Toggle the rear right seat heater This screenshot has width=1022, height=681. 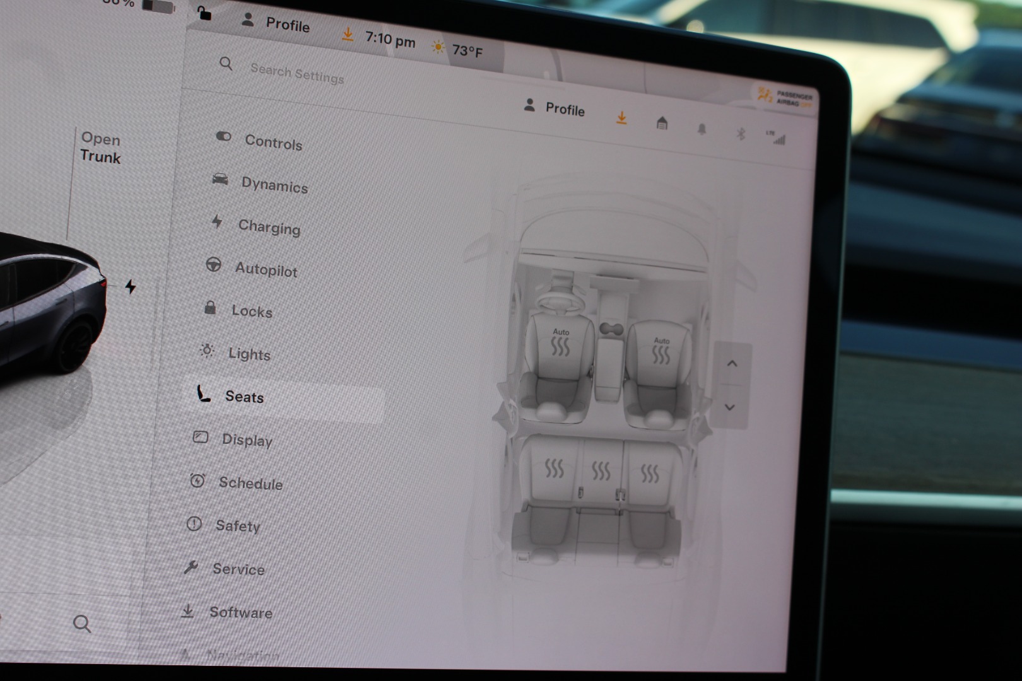point(649,474)
